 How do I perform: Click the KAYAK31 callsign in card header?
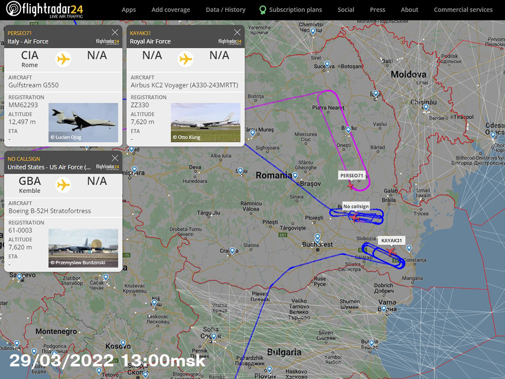(x=140, y=33)
